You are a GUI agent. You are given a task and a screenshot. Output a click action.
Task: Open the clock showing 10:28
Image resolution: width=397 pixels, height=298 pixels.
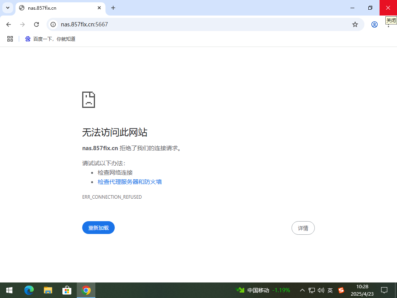click(362, 290)
